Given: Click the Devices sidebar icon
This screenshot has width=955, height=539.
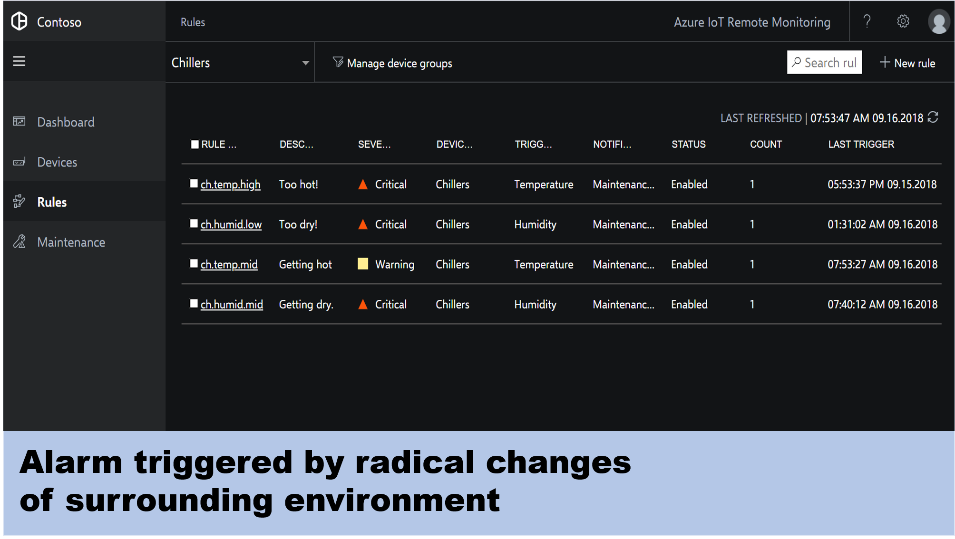Looking at the screenshot, I should pyautogui.click(x=19, y=162).
